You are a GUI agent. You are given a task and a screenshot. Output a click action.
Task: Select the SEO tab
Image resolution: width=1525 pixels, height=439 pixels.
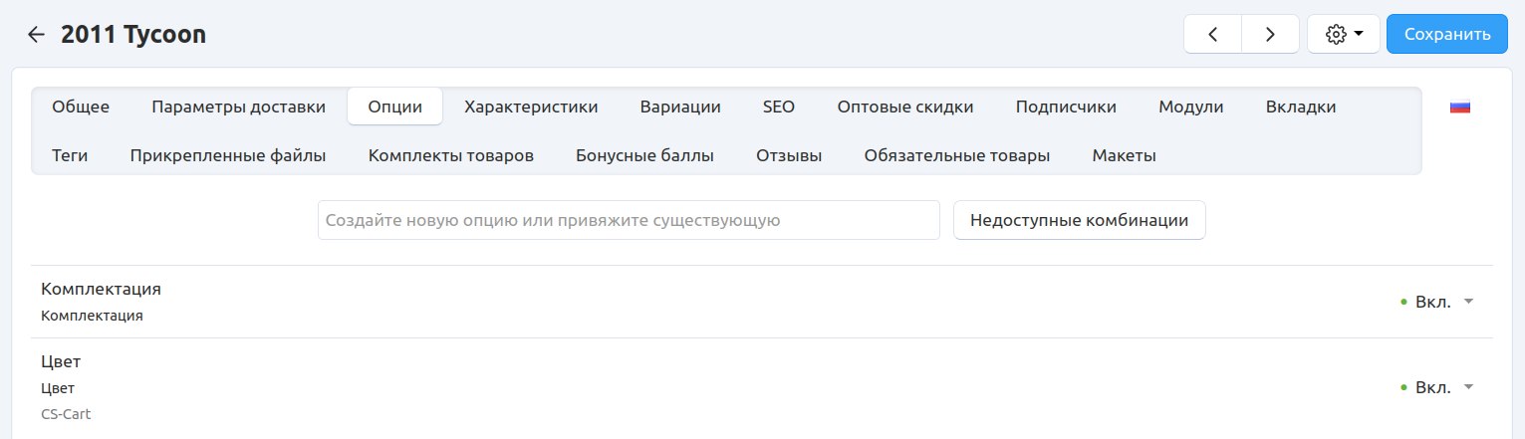pos(779,107)
